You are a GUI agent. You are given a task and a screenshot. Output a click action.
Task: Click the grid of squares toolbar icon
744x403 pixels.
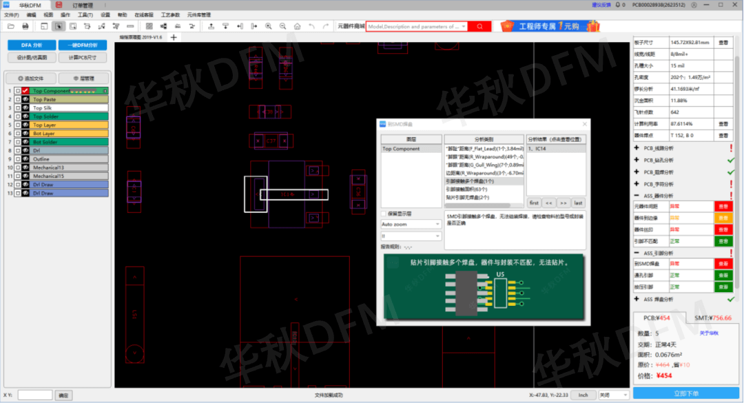pyautogui.click(x=149, y=27)
